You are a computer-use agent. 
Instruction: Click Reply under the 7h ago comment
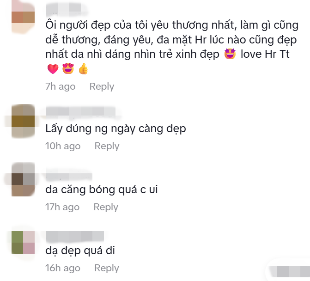(x=102, y=86)
